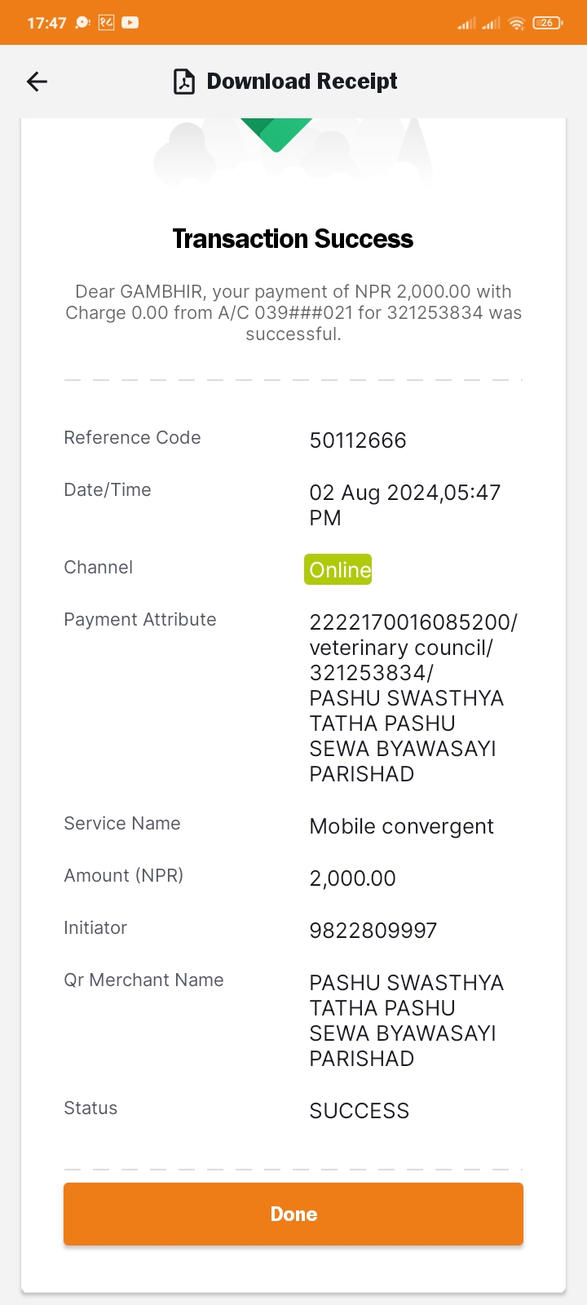Tap the Wi-Fi status icon

(516, 23)
